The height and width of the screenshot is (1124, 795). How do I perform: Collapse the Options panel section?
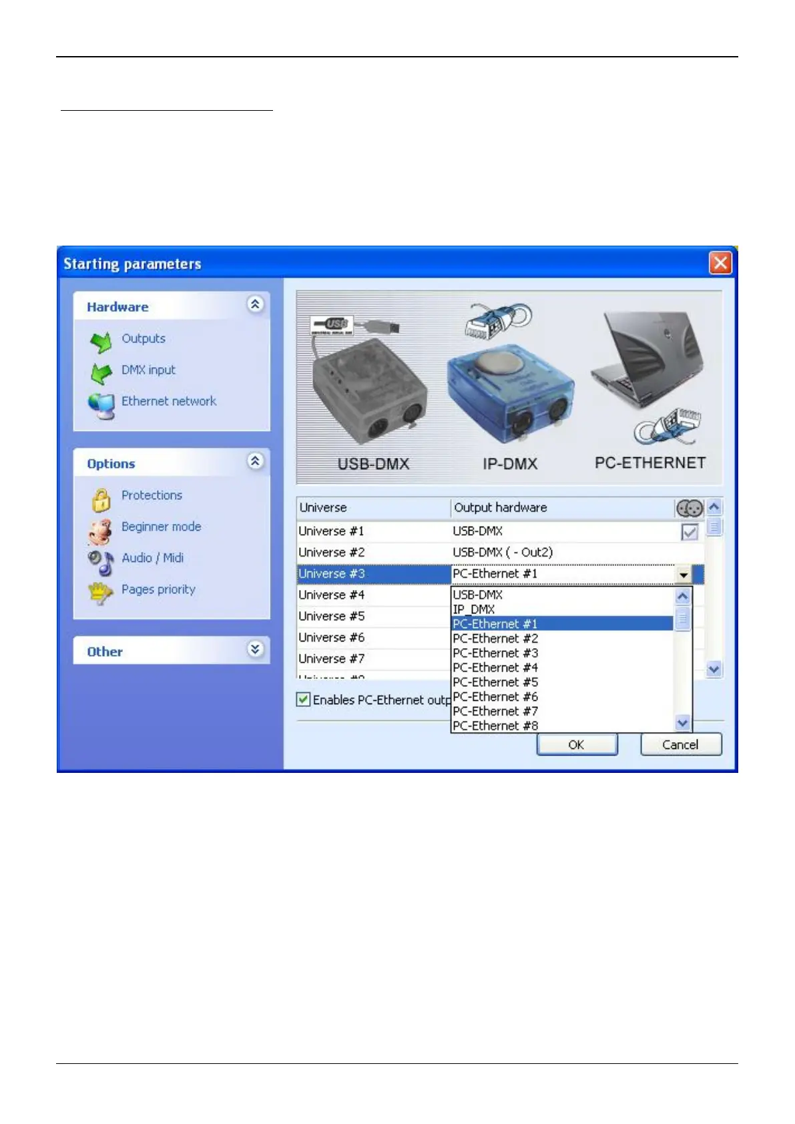(x=255, y=461)
